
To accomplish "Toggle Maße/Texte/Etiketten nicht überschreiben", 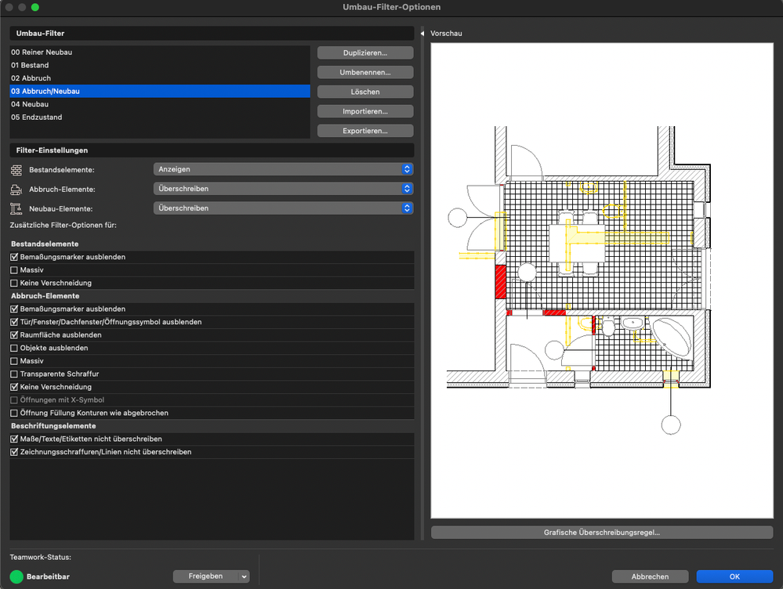I will click(x=14, y=439).
